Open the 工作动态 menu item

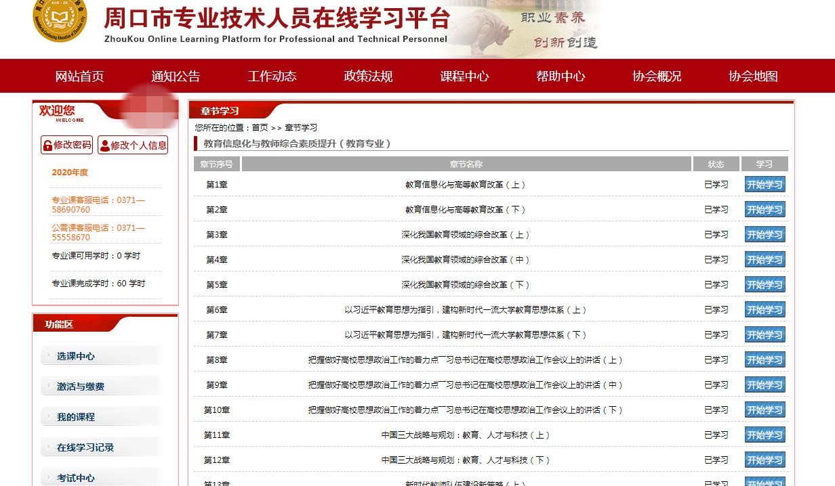[x=272, y=76]
